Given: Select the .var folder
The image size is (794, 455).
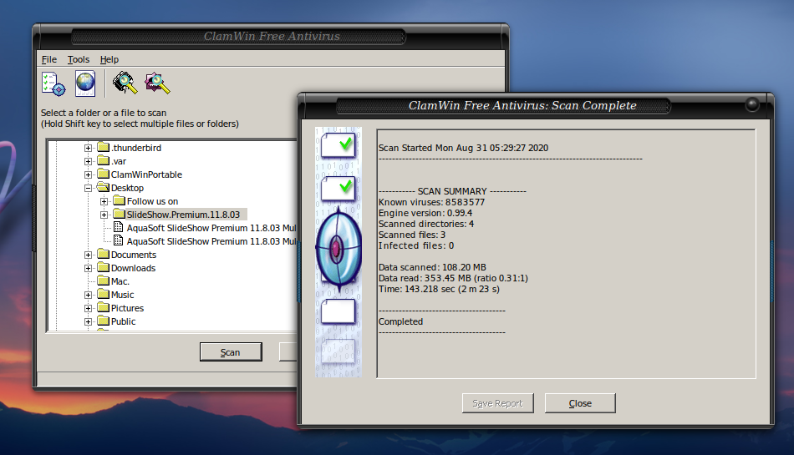Looking at the screenshot, I should pyautogui.click(x=119, y=161).
